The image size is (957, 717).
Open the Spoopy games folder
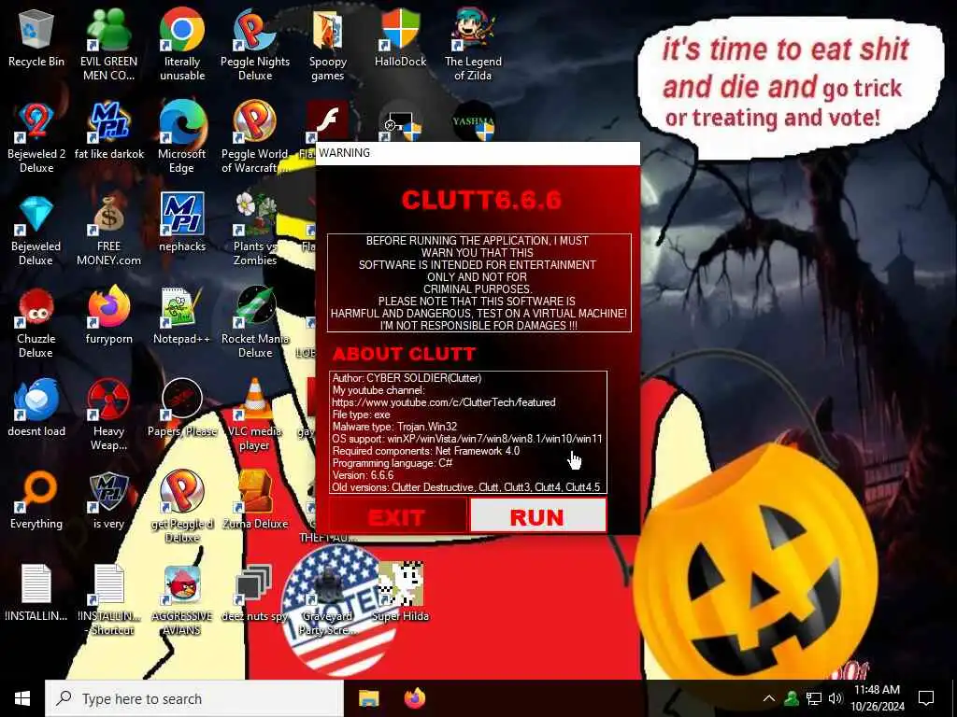pos(328,45)
